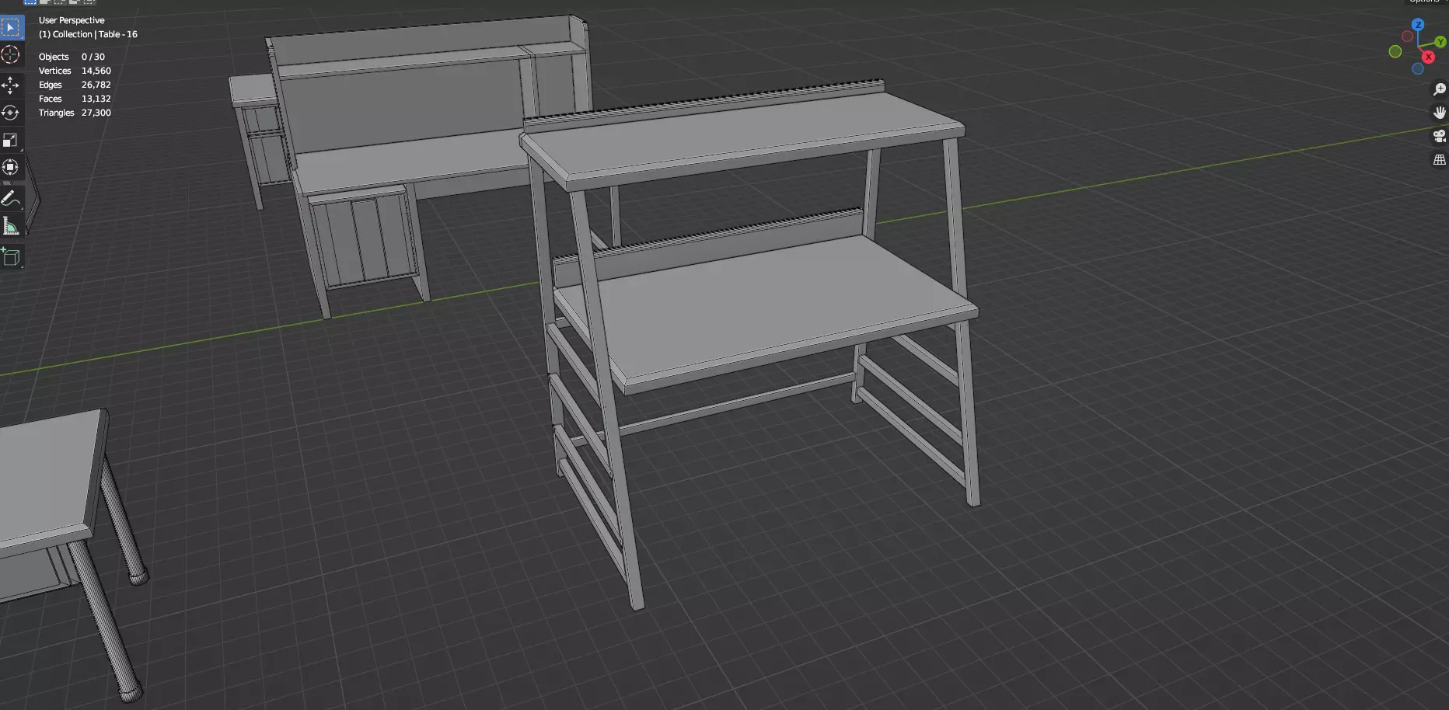Click the 'Collection | Table - 16' label
Screen dimensions: 1449x710
tap(95, 34)
